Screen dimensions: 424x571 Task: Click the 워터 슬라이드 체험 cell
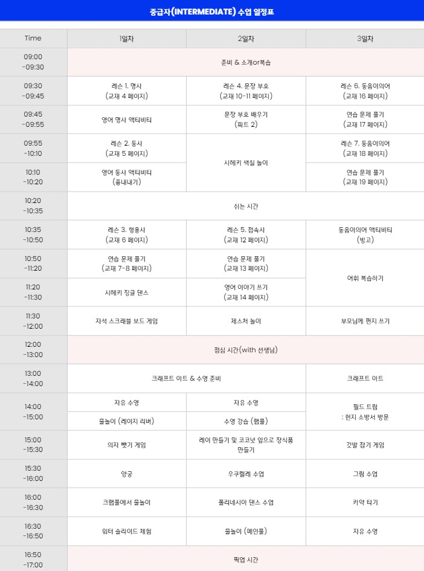(127, 531)
